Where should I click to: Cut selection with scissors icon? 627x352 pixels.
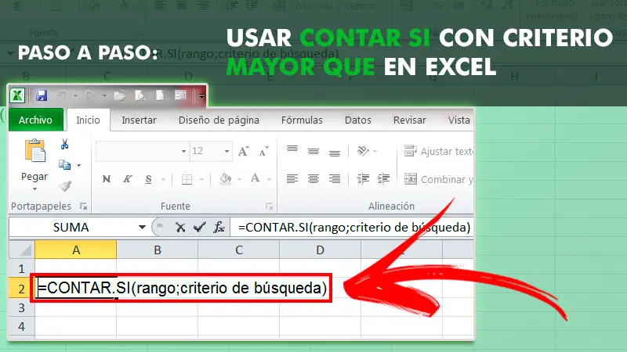65,144
